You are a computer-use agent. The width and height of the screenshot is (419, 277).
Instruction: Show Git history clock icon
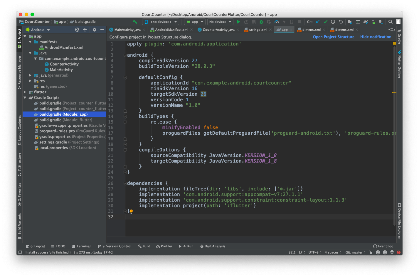[x=333, y=22]
